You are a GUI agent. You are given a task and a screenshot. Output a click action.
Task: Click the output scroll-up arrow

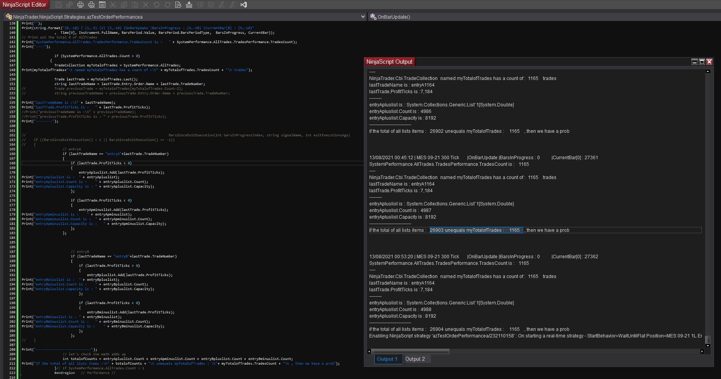708,71
